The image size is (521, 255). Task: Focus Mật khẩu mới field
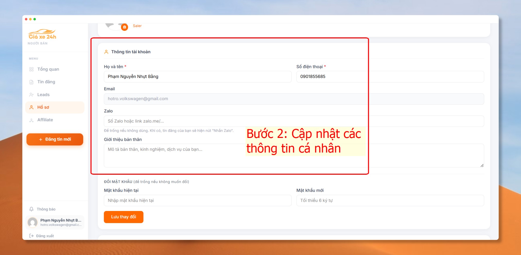point(390,200)
